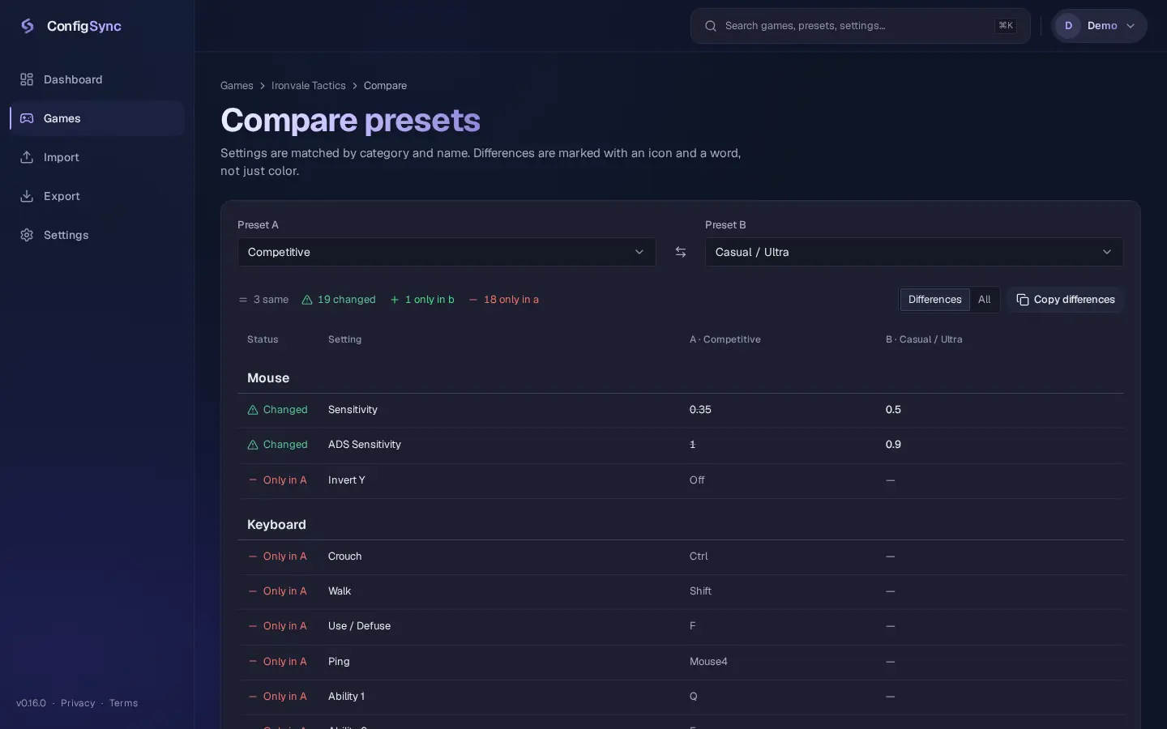Click the 0.9 ADS Sensitivity value

point(893,445)
